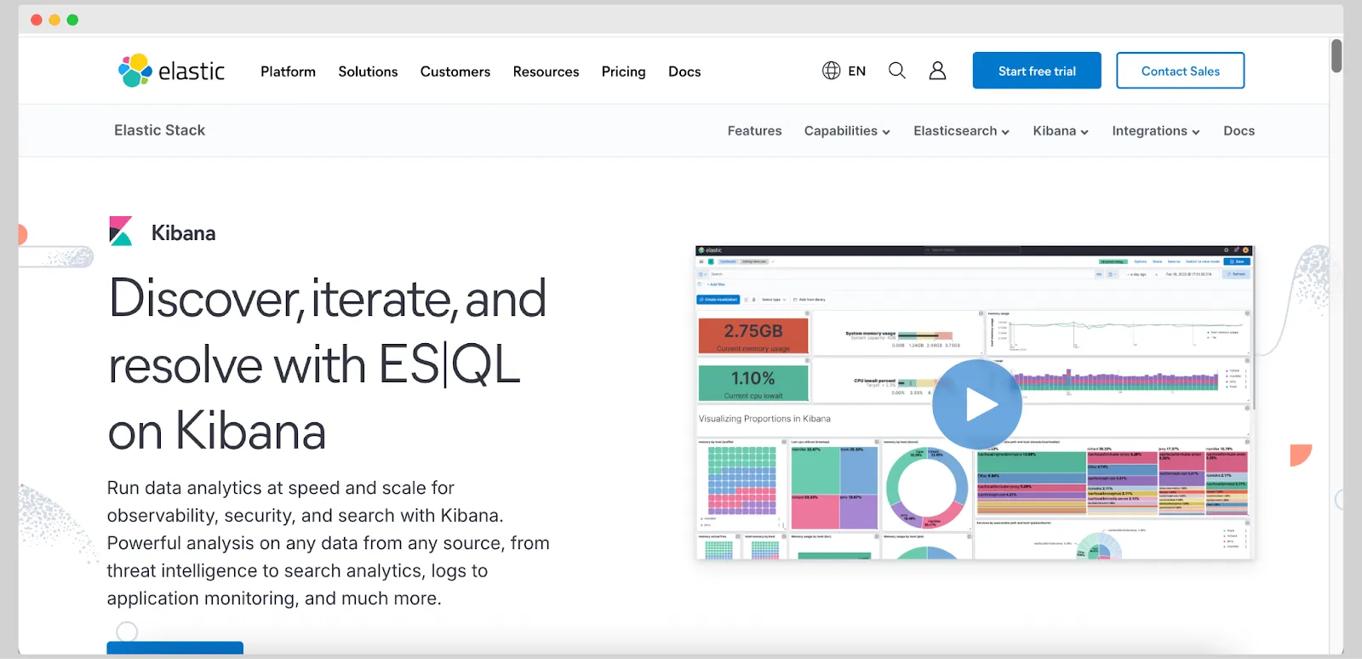Go to Features in the Elastic Stack bar

(754, 131)
